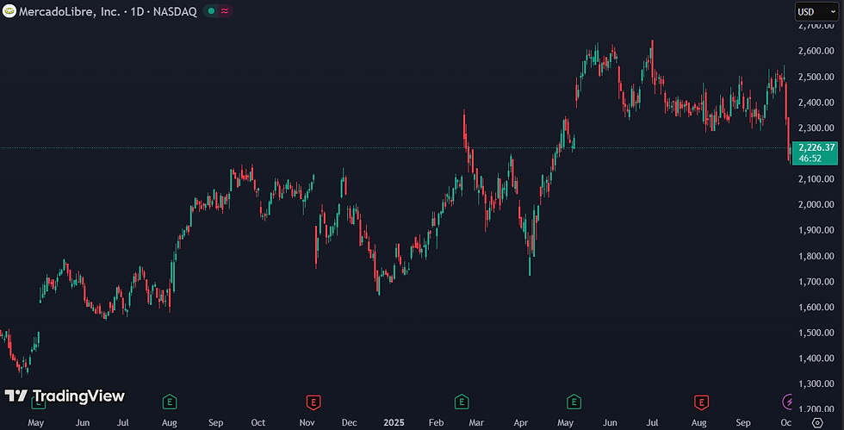Click the 2,226.37 current price label
Screen dimensions: 844x430
coord(816,147)
